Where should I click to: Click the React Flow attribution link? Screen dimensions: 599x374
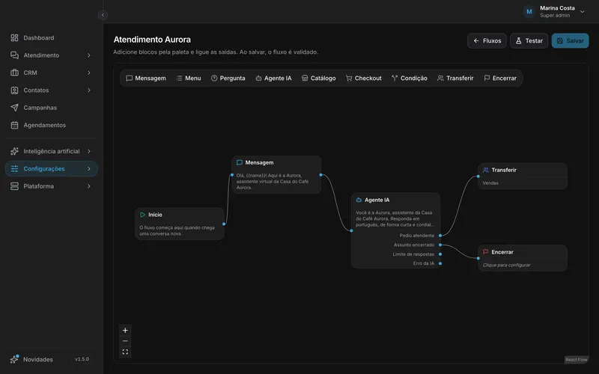[x=576, y=360]
